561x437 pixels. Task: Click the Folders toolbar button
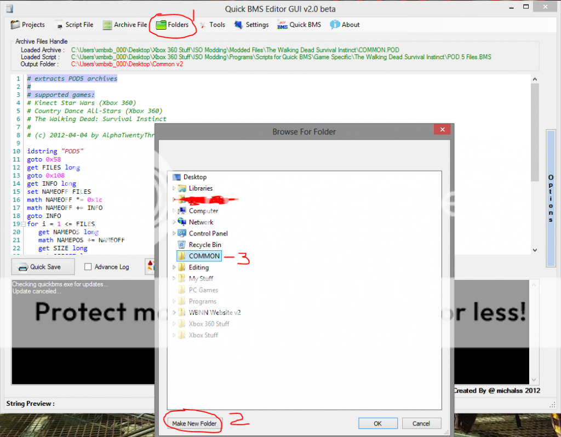pos(172,25)
